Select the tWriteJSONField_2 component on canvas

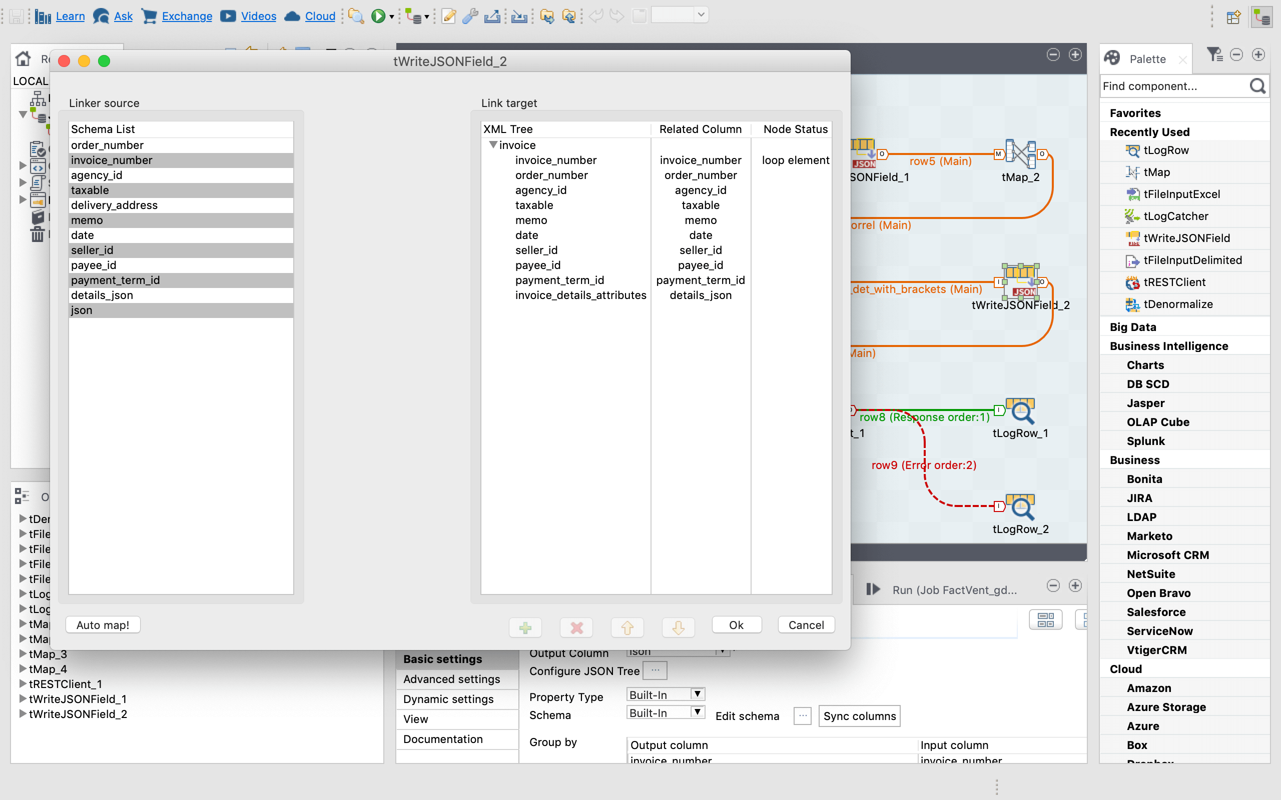tap(1020, 282)
